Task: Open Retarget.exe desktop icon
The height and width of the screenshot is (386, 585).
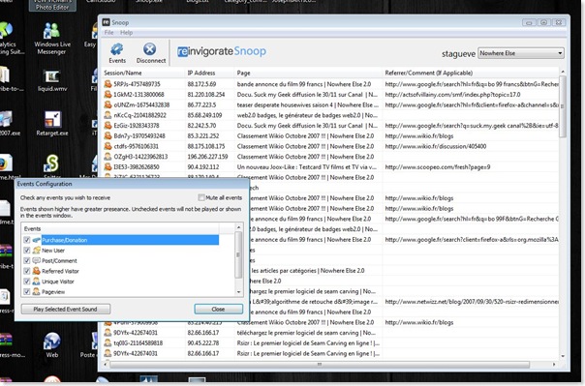Action: [52, 124]
